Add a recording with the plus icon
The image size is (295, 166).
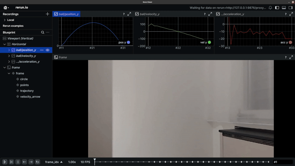click(x=47, y=14)
